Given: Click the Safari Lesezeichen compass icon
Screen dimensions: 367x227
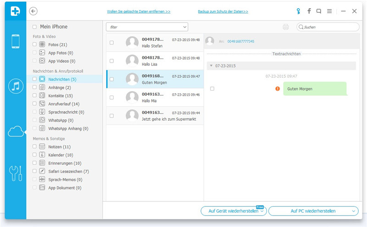Looking at the screenshot, I should coord(42,171).
